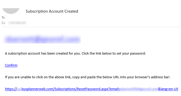Click the blurred email parameter in URL
This screenshot has height=96, width=181.
click(x=139, y=89)
